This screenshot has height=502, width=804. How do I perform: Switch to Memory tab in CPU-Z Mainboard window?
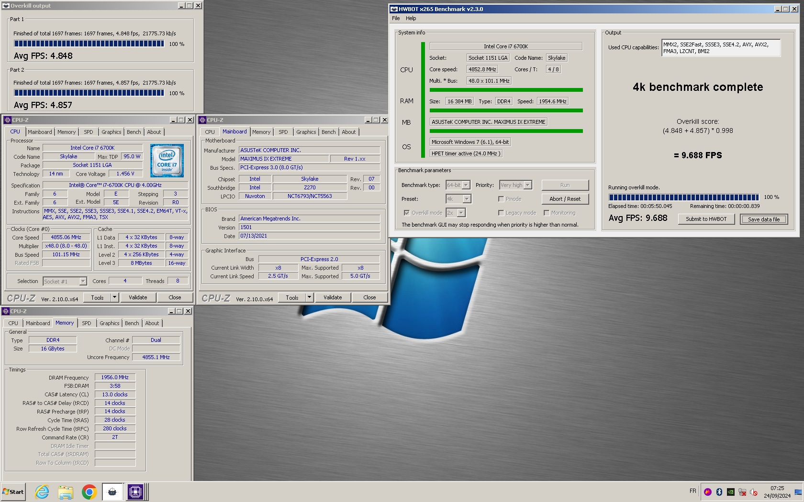pyautogui.click(x=261, y=132)
